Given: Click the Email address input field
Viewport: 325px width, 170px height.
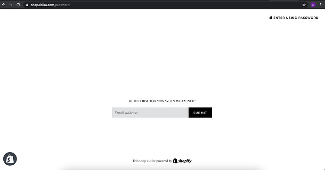Looking at the screenshot, I should coord(150,113).
